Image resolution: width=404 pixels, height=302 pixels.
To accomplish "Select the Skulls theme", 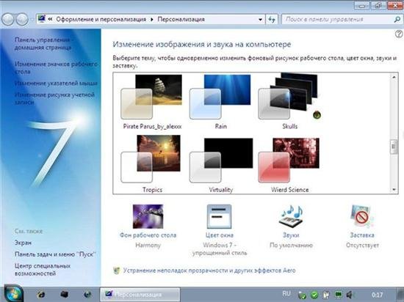I will 289,102.
